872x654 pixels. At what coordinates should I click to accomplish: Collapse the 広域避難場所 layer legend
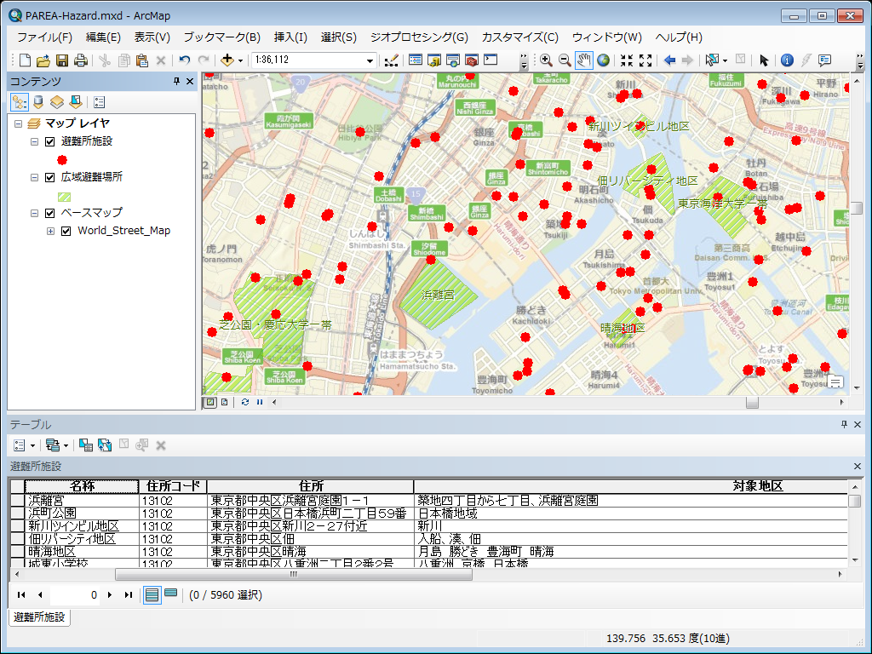(34, 177)
